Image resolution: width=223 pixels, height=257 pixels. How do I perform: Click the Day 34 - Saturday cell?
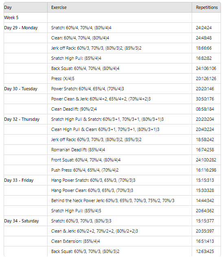(26, 221)
